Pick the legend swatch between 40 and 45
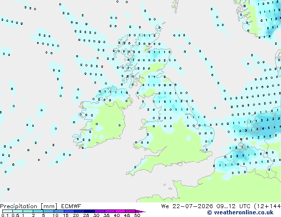The height and width of the screenshot is (217, 281). point(120,211)
